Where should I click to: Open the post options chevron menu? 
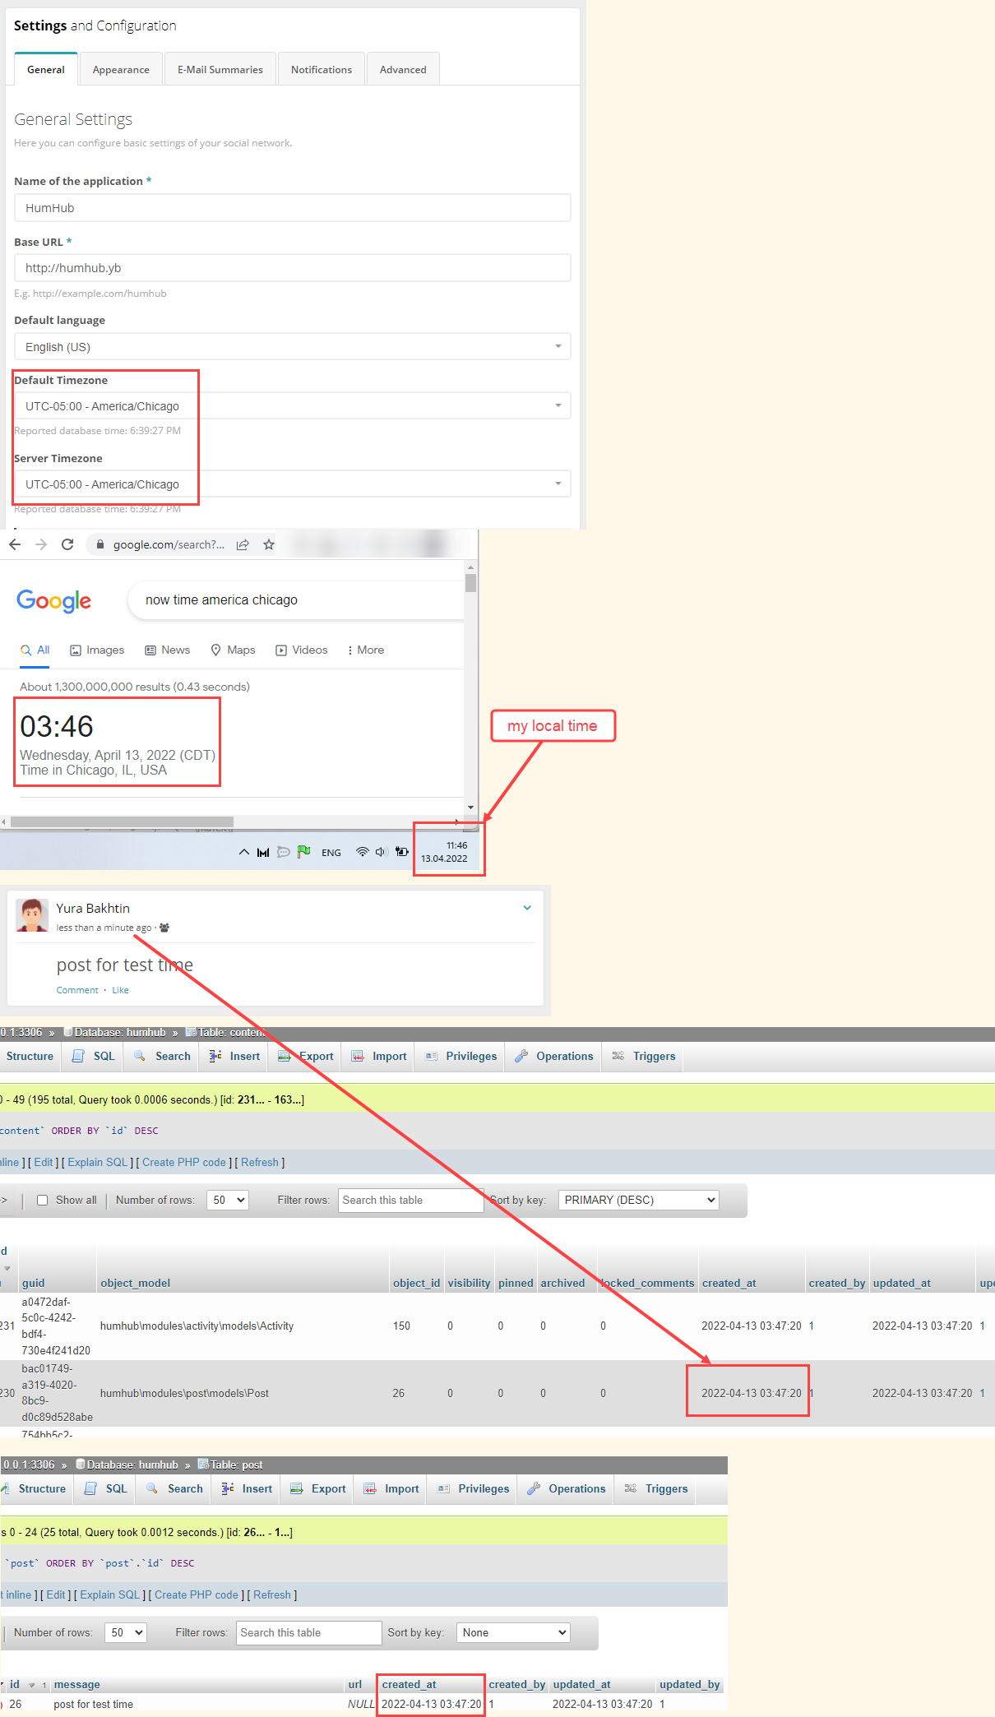pos(527,908)
